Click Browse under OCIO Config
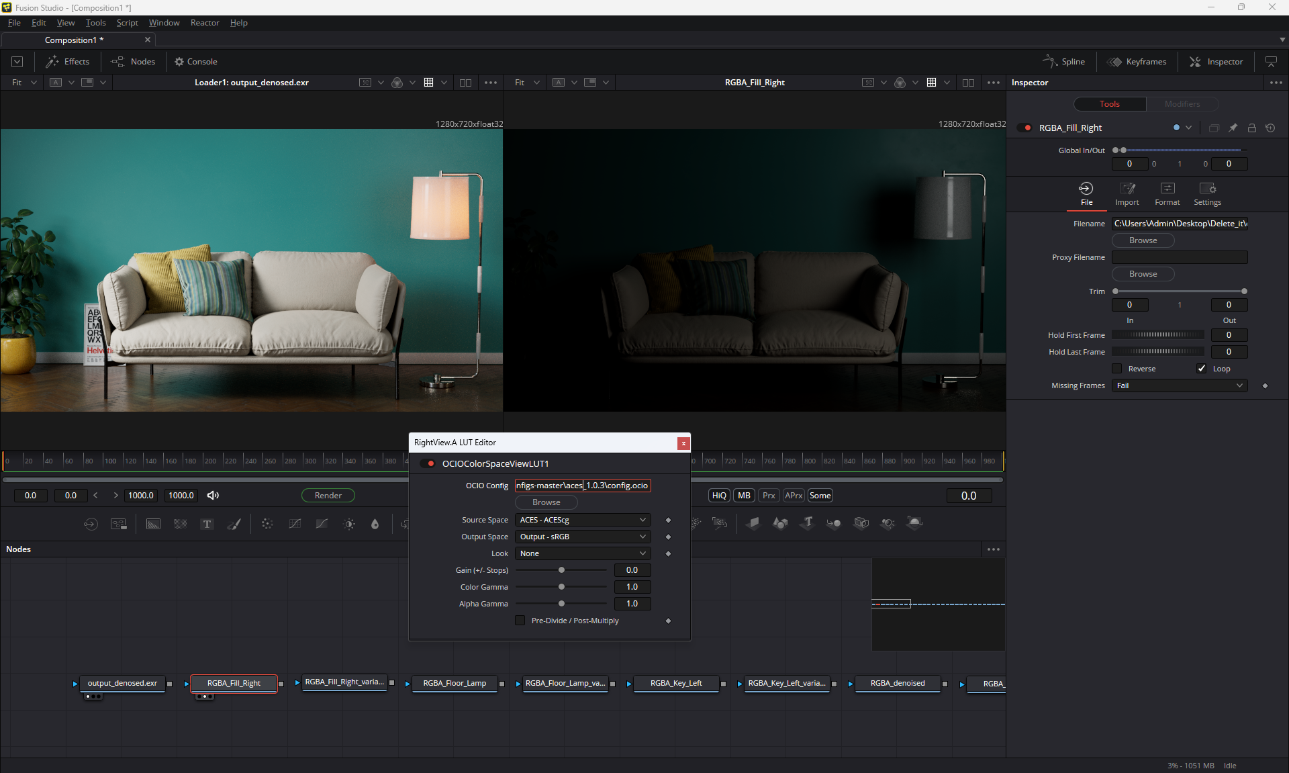 pyautogui.click(x=546, y=502)
